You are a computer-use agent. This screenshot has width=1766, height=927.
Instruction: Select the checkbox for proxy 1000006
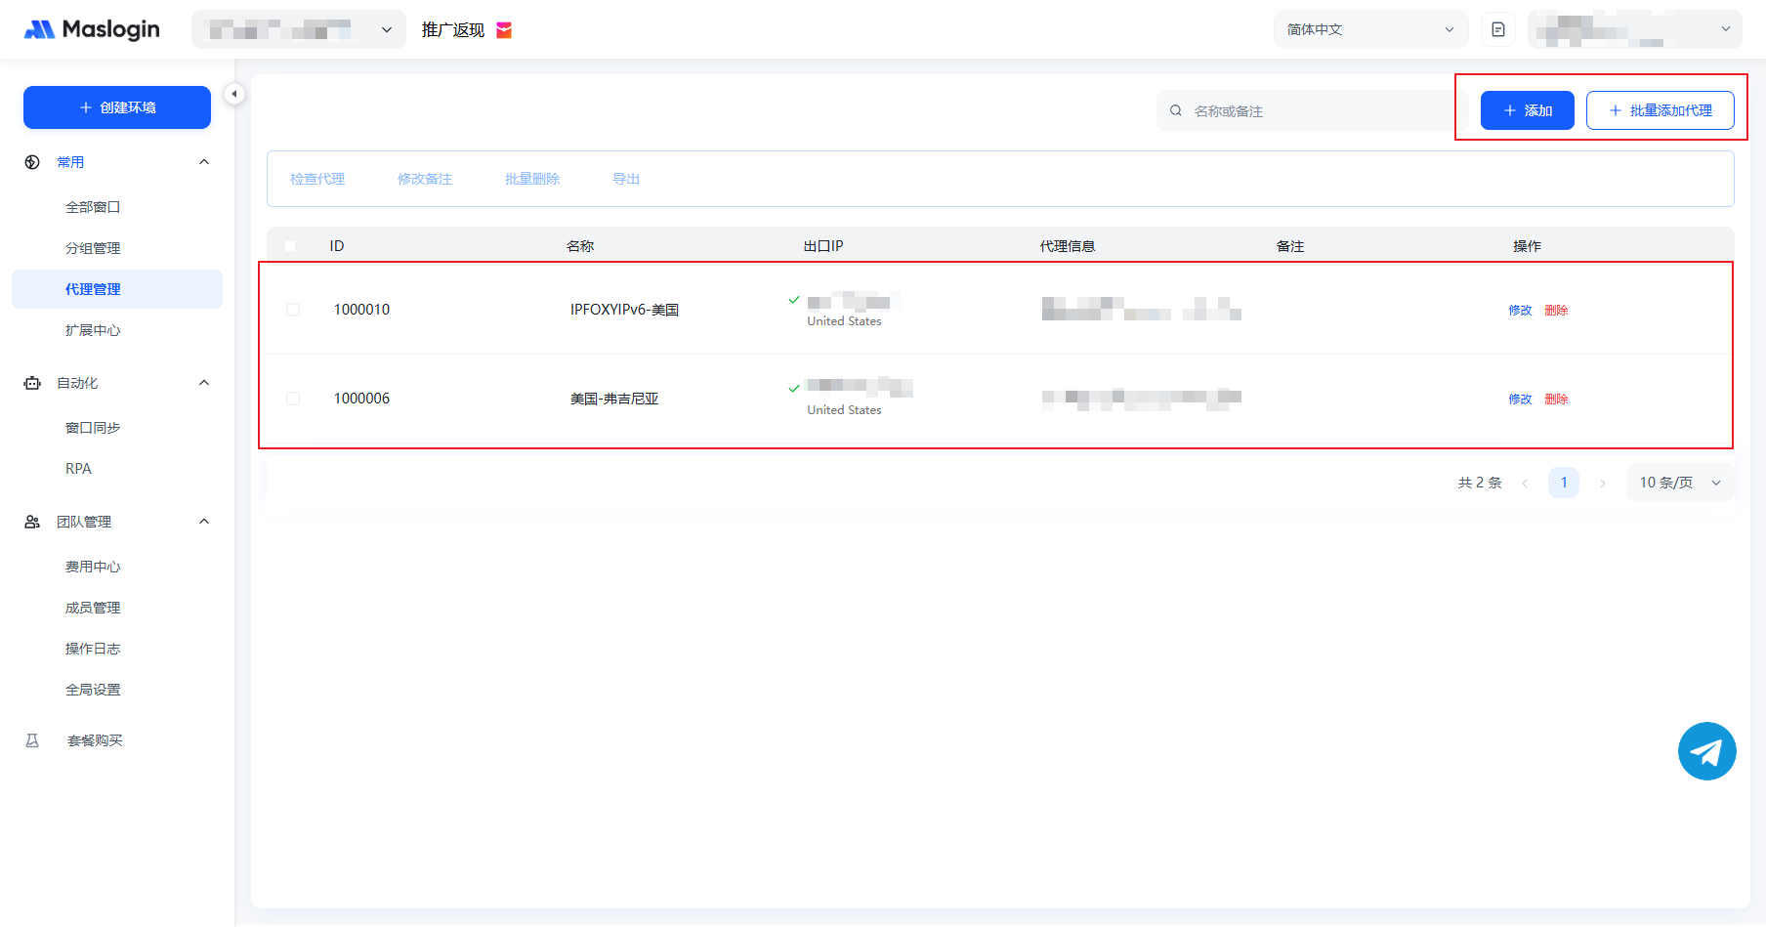293,399
